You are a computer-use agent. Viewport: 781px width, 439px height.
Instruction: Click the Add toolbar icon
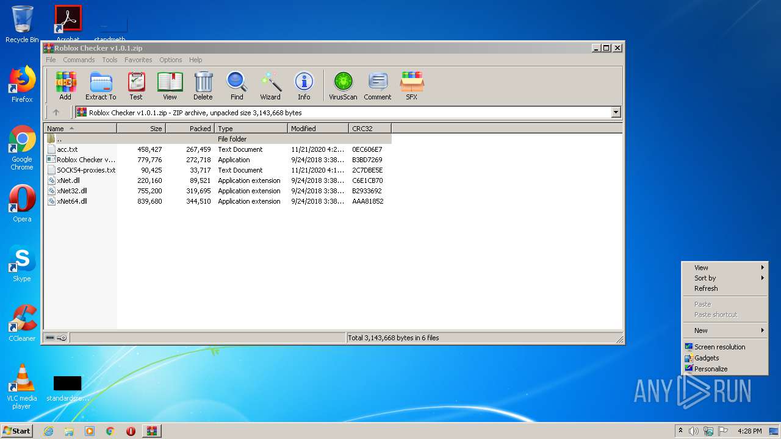65,86
